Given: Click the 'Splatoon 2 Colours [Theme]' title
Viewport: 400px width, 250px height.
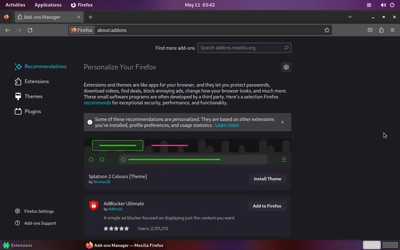Looking at the screenshot, I should (117, 176).
